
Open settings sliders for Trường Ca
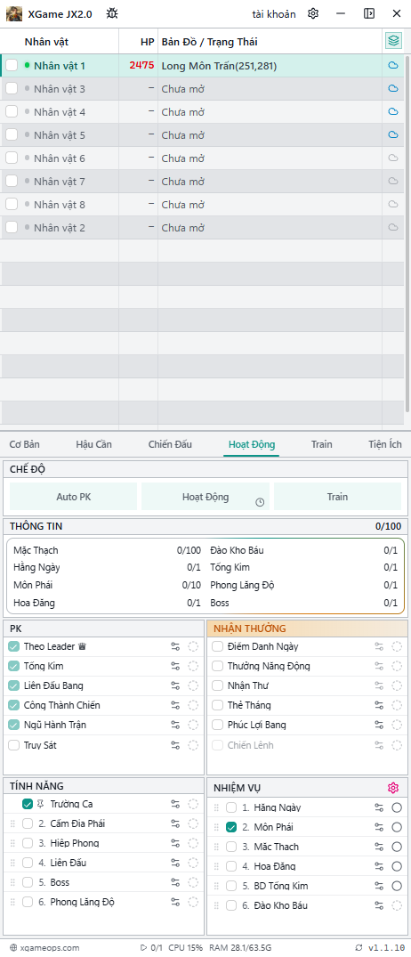175,804
